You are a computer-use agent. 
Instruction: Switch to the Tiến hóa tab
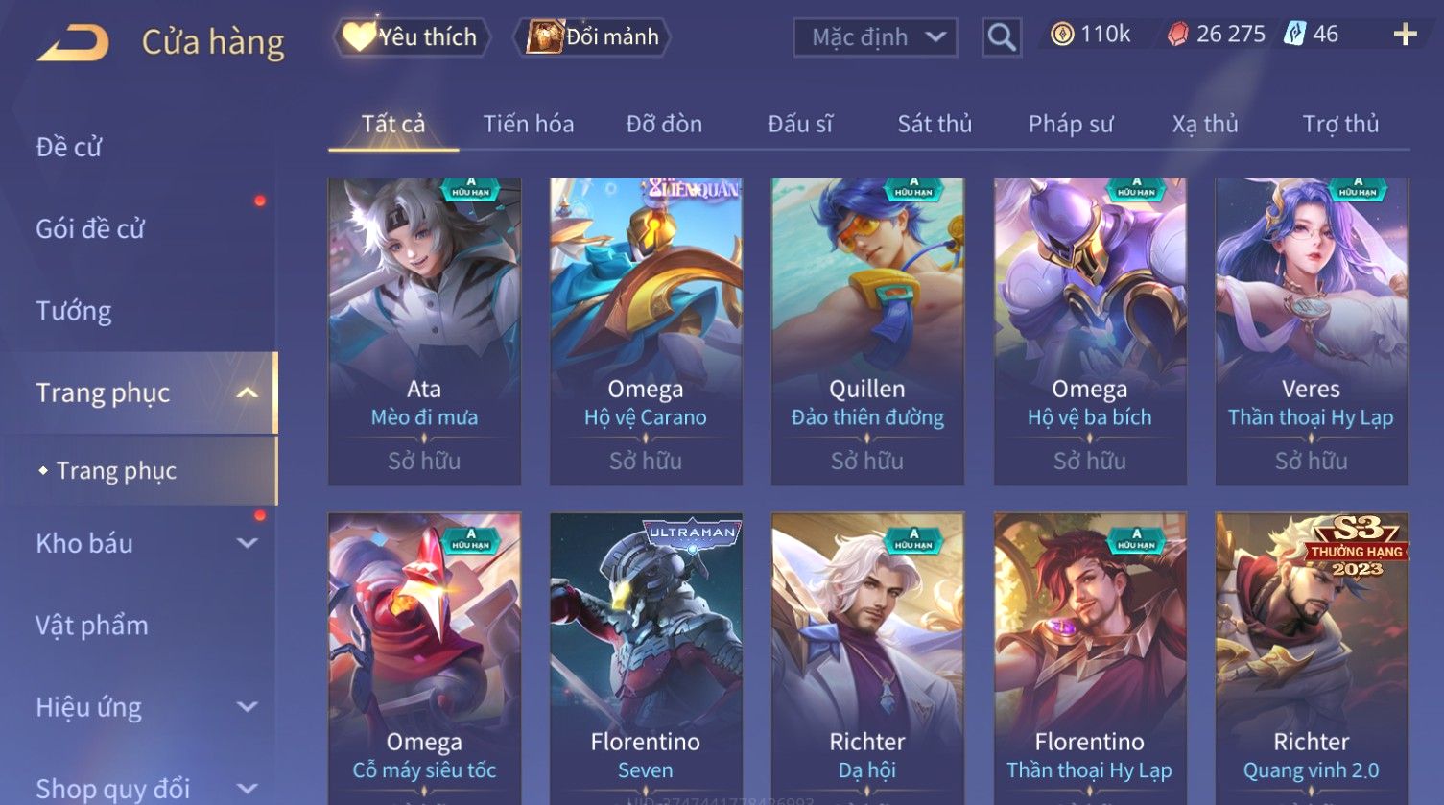click(529, 124)
